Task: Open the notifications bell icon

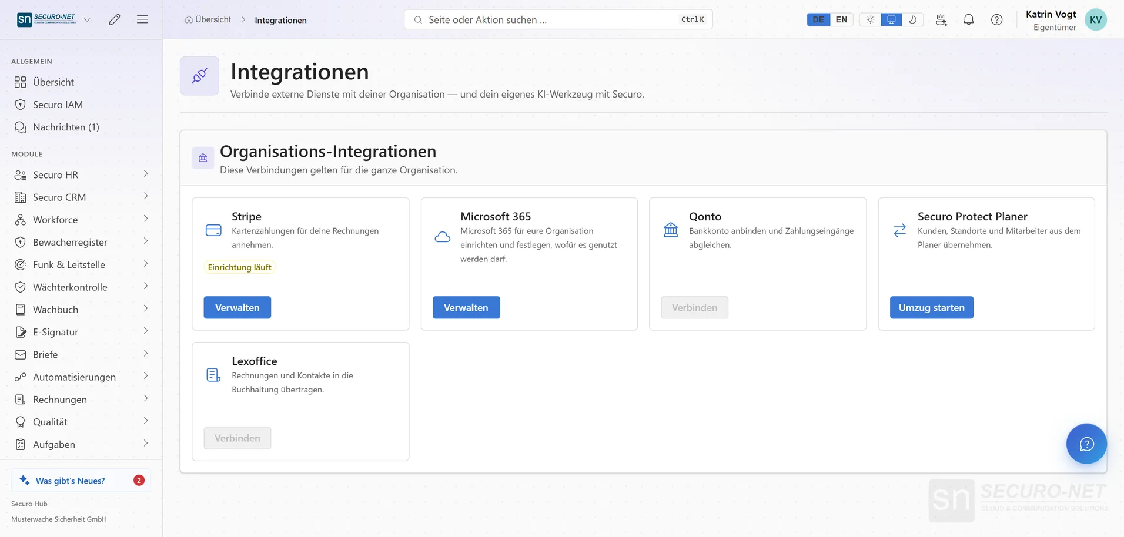Action: pos(969,19)
